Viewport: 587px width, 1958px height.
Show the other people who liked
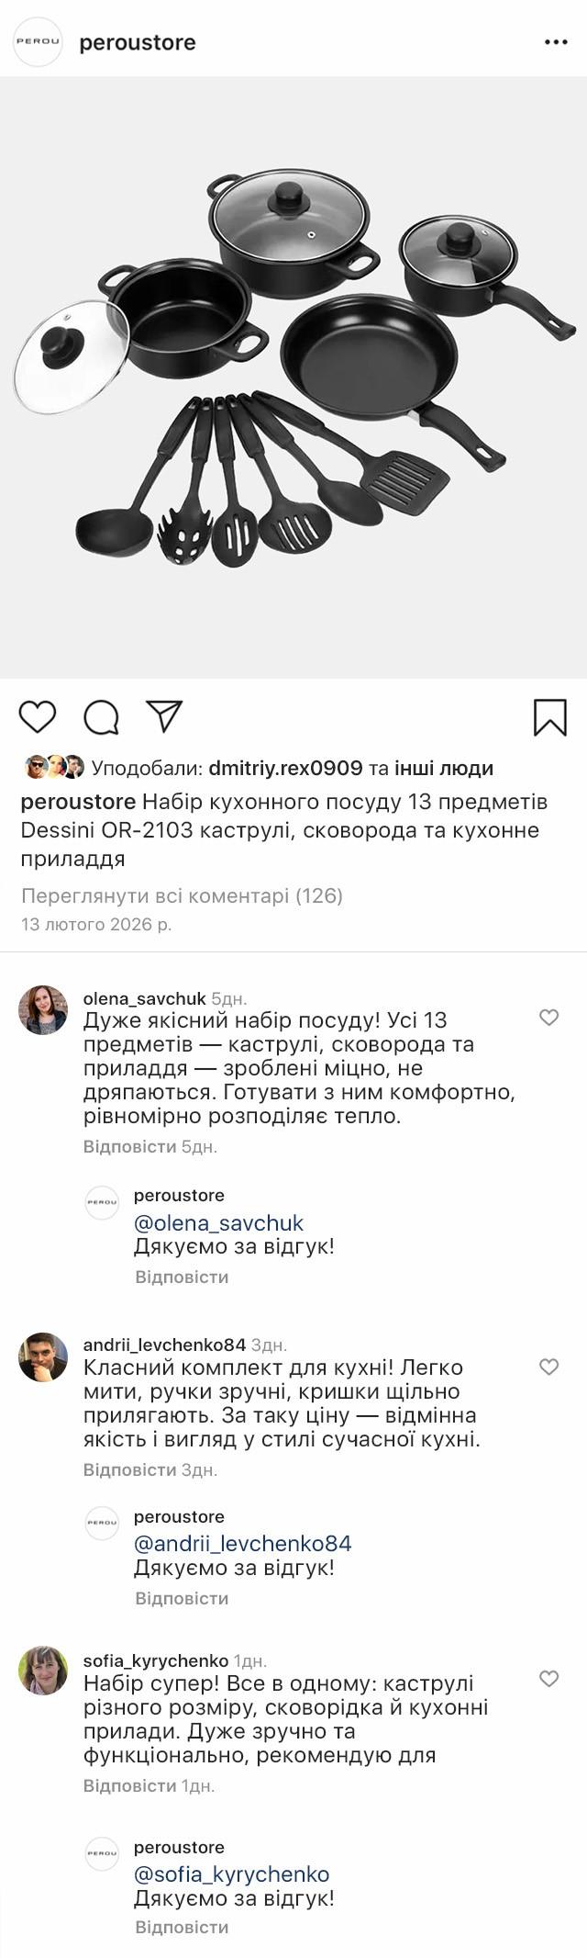tap(444, 768)
